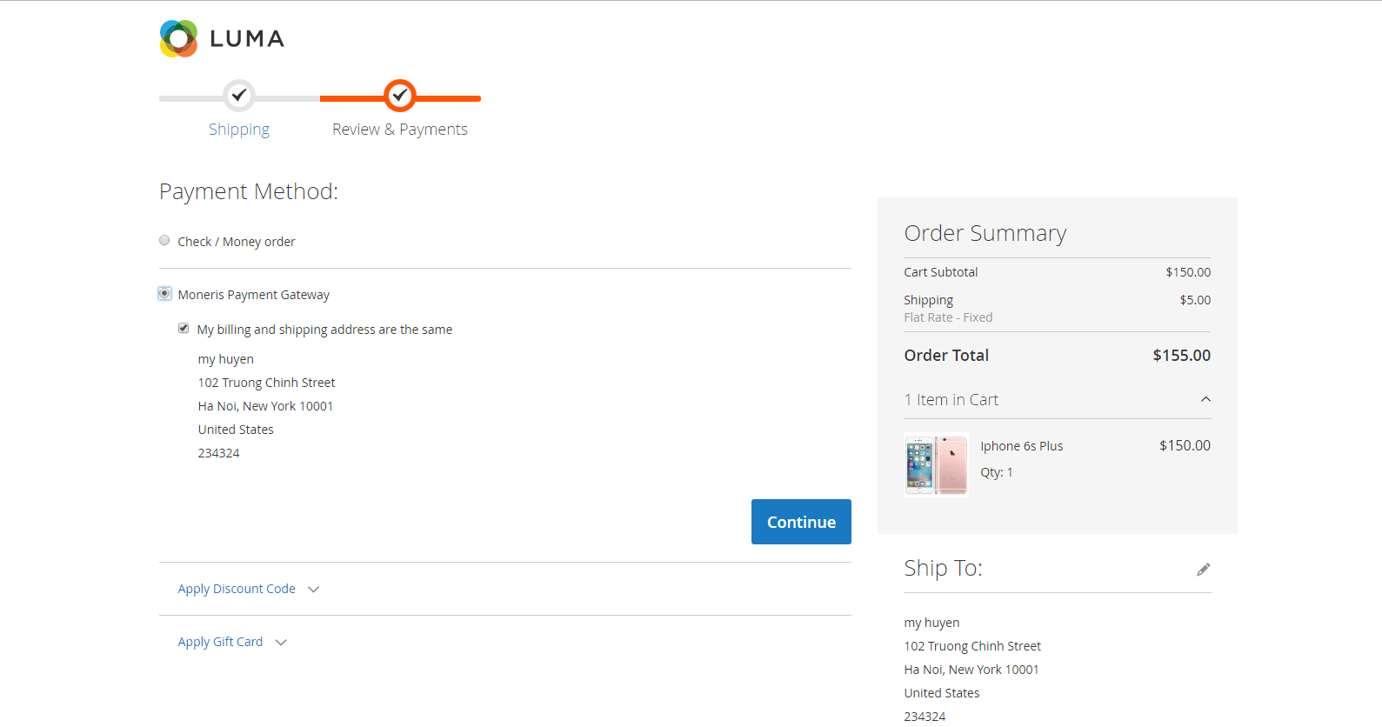The width and height of the screenshot is (1382, 727).
Task: Click the Iphone 6s Plus product name
Action: click(x=1022, y=446)
